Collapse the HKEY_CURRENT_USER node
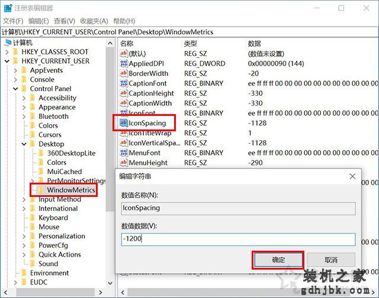The width and height of the screenshot is (379, 298). (x=7, y=61)
